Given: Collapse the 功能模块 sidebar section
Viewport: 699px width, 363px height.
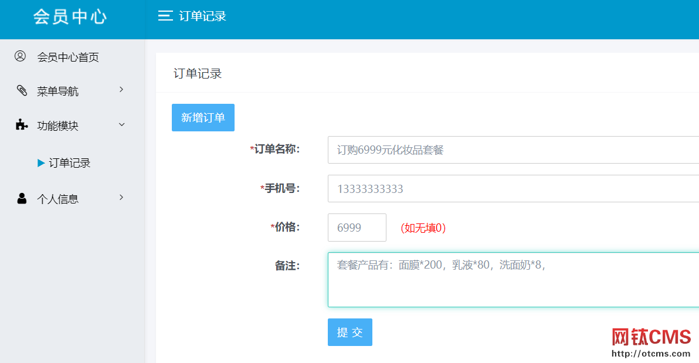Looking at the screenshot, I should [x=66, y=124].
